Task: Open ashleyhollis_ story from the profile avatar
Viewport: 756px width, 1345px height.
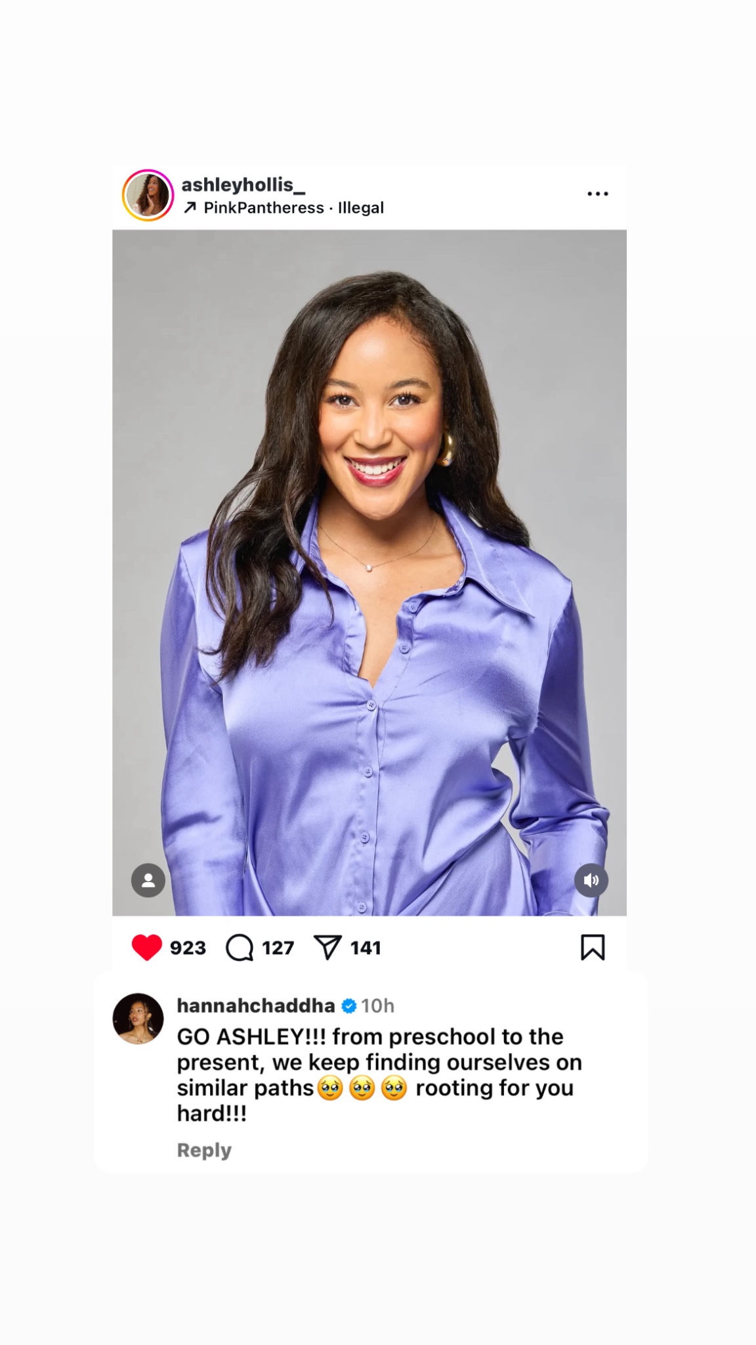Action: click(148, 195)
